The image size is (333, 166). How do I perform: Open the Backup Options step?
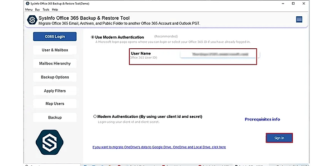click(55, 77)
